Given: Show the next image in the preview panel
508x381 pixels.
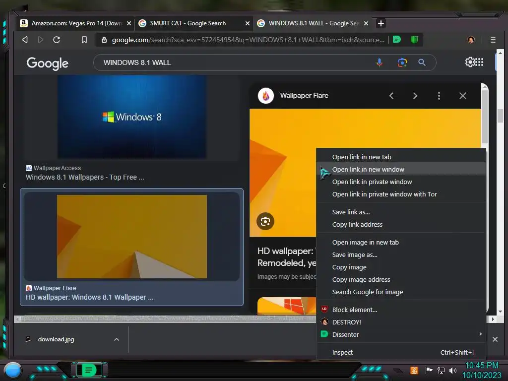Looking at the screenshot, I should [x=415, y=96].
